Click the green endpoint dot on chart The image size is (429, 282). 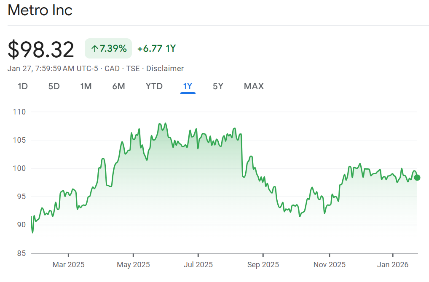pos(417,178)
